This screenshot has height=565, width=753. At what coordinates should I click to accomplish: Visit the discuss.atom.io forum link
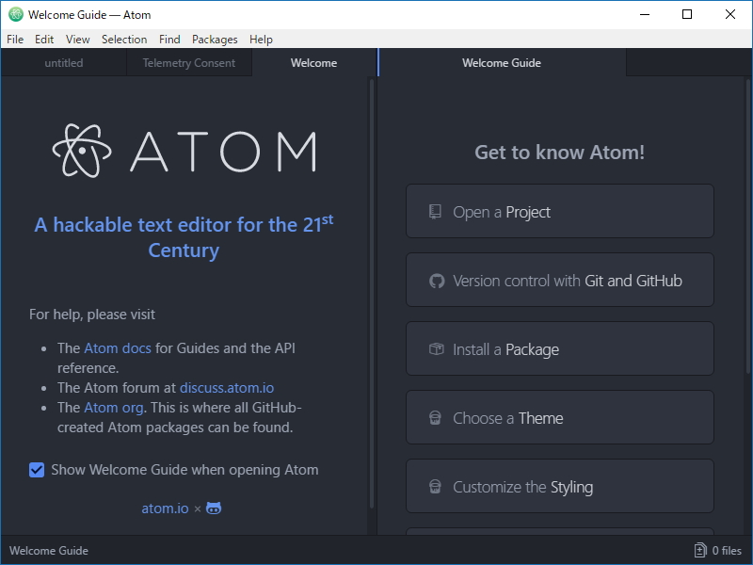(226, 387)
